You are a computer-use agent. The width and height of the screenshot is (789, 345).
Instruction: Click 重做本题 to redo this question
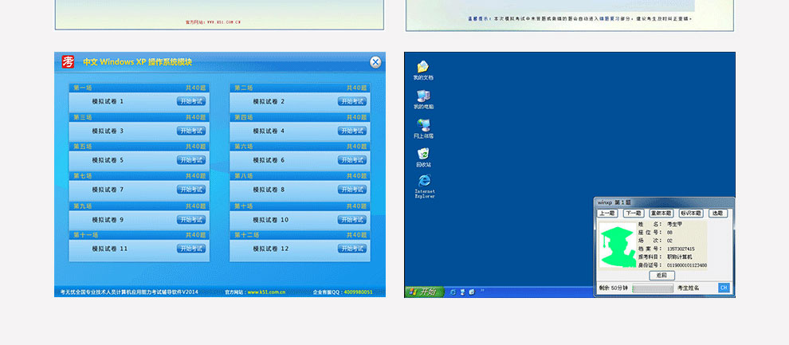coord(661,214)
